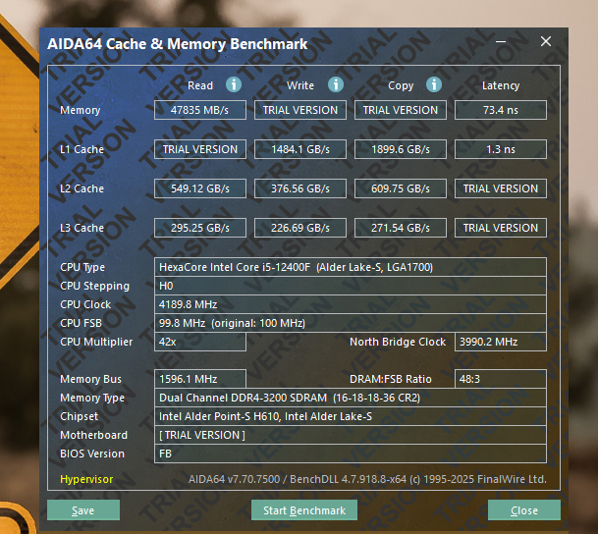Click the L1 Cache row label
Screen dimensions: 598x534
82,149
